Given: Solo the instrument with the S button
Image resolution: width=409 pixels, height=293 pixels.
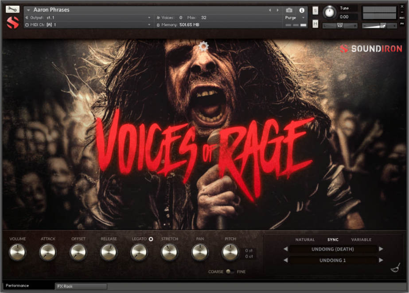Looking at the screenshot, I should [315, 10].
